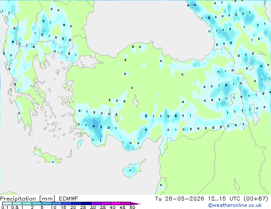The width and height of the screenshot is (271, 209).
Task: Click the "1" precipitation value on Cyprus
Action: pyautogui.click(x=130, y=171)
